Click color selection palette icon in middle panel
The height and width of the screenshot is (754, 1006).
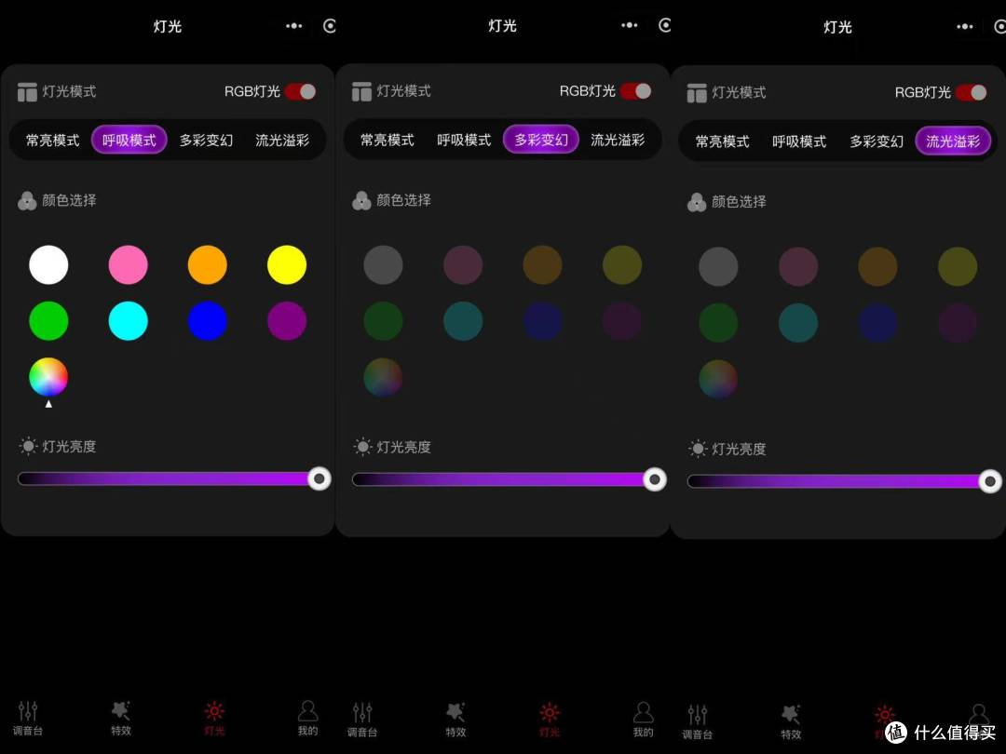361,200
